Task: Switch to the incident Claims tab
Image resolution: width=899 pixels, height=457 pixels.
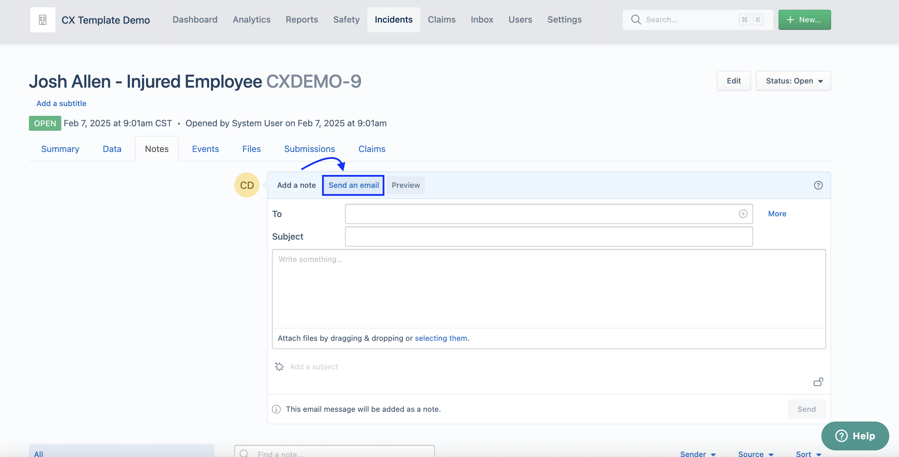Action: tap(372, 149)
